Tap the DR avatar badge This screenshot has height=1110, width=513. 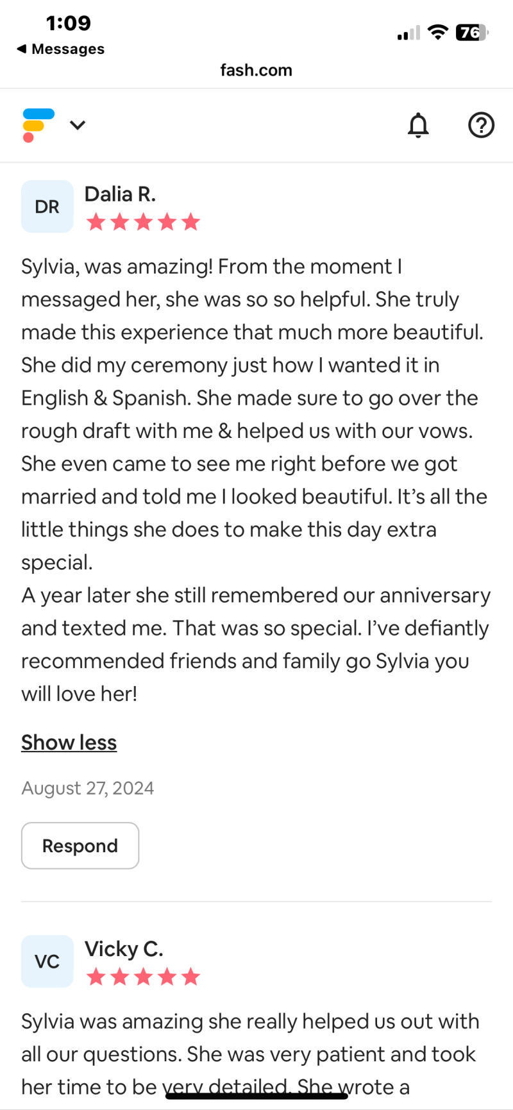click(x=47, y=206)
